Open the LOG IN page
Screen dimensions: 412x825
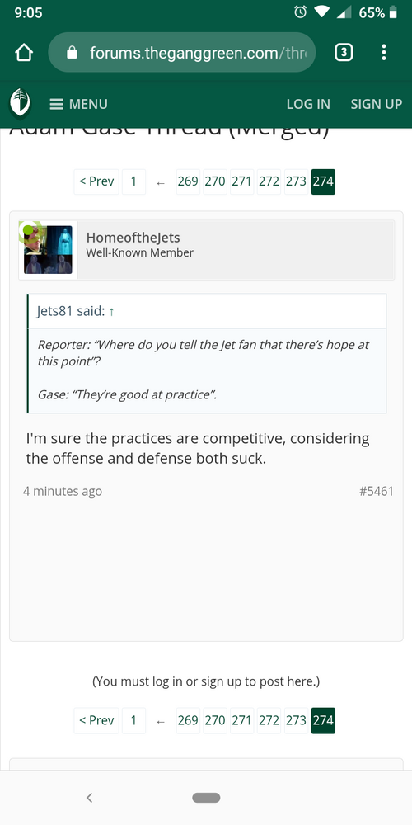point(308,104)
